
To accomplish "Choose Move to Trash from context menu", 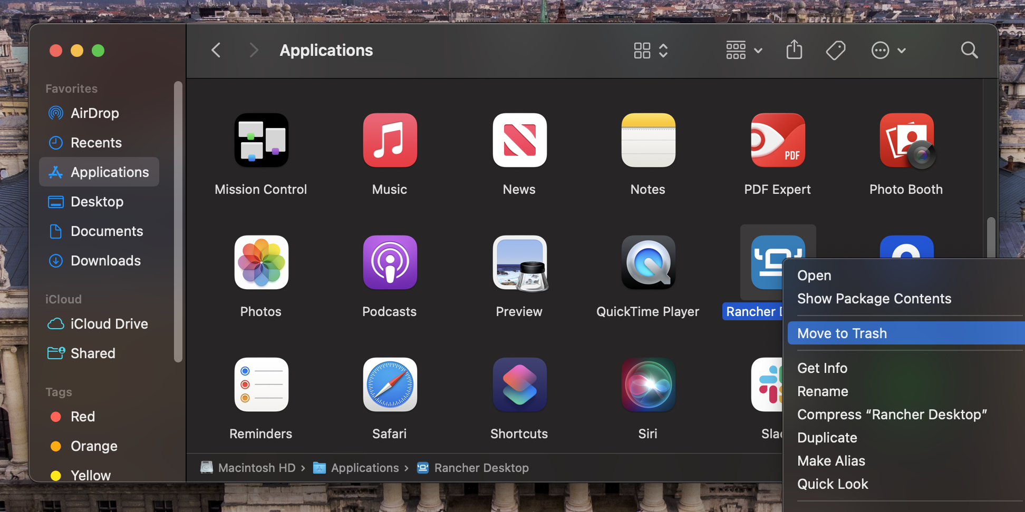I will pos(842,333).
